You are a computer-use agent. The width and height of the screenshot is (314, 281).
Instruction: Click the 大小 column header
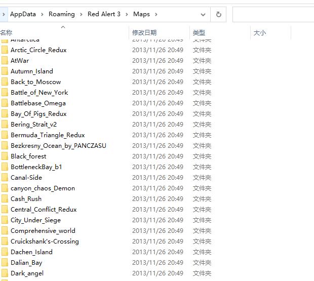click(x=259, y=33)
